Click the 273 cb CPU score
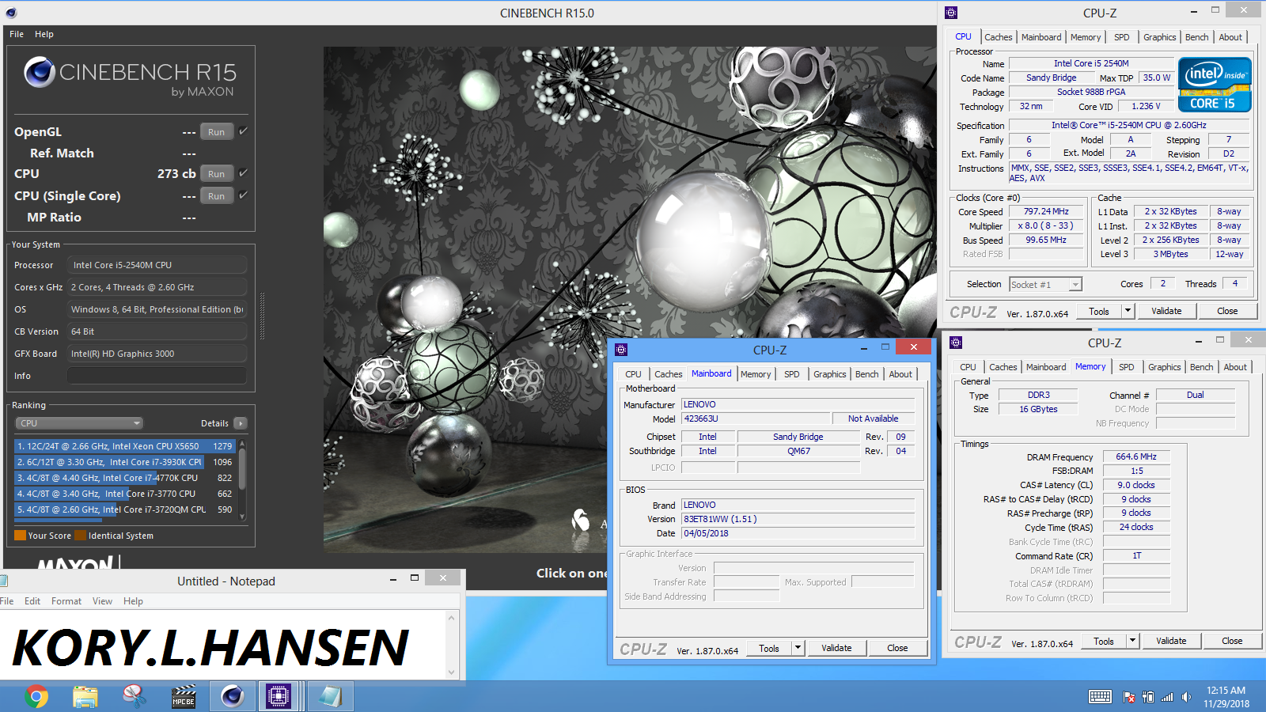Screen dimensions: 1266x712 (x=176, y=173)
